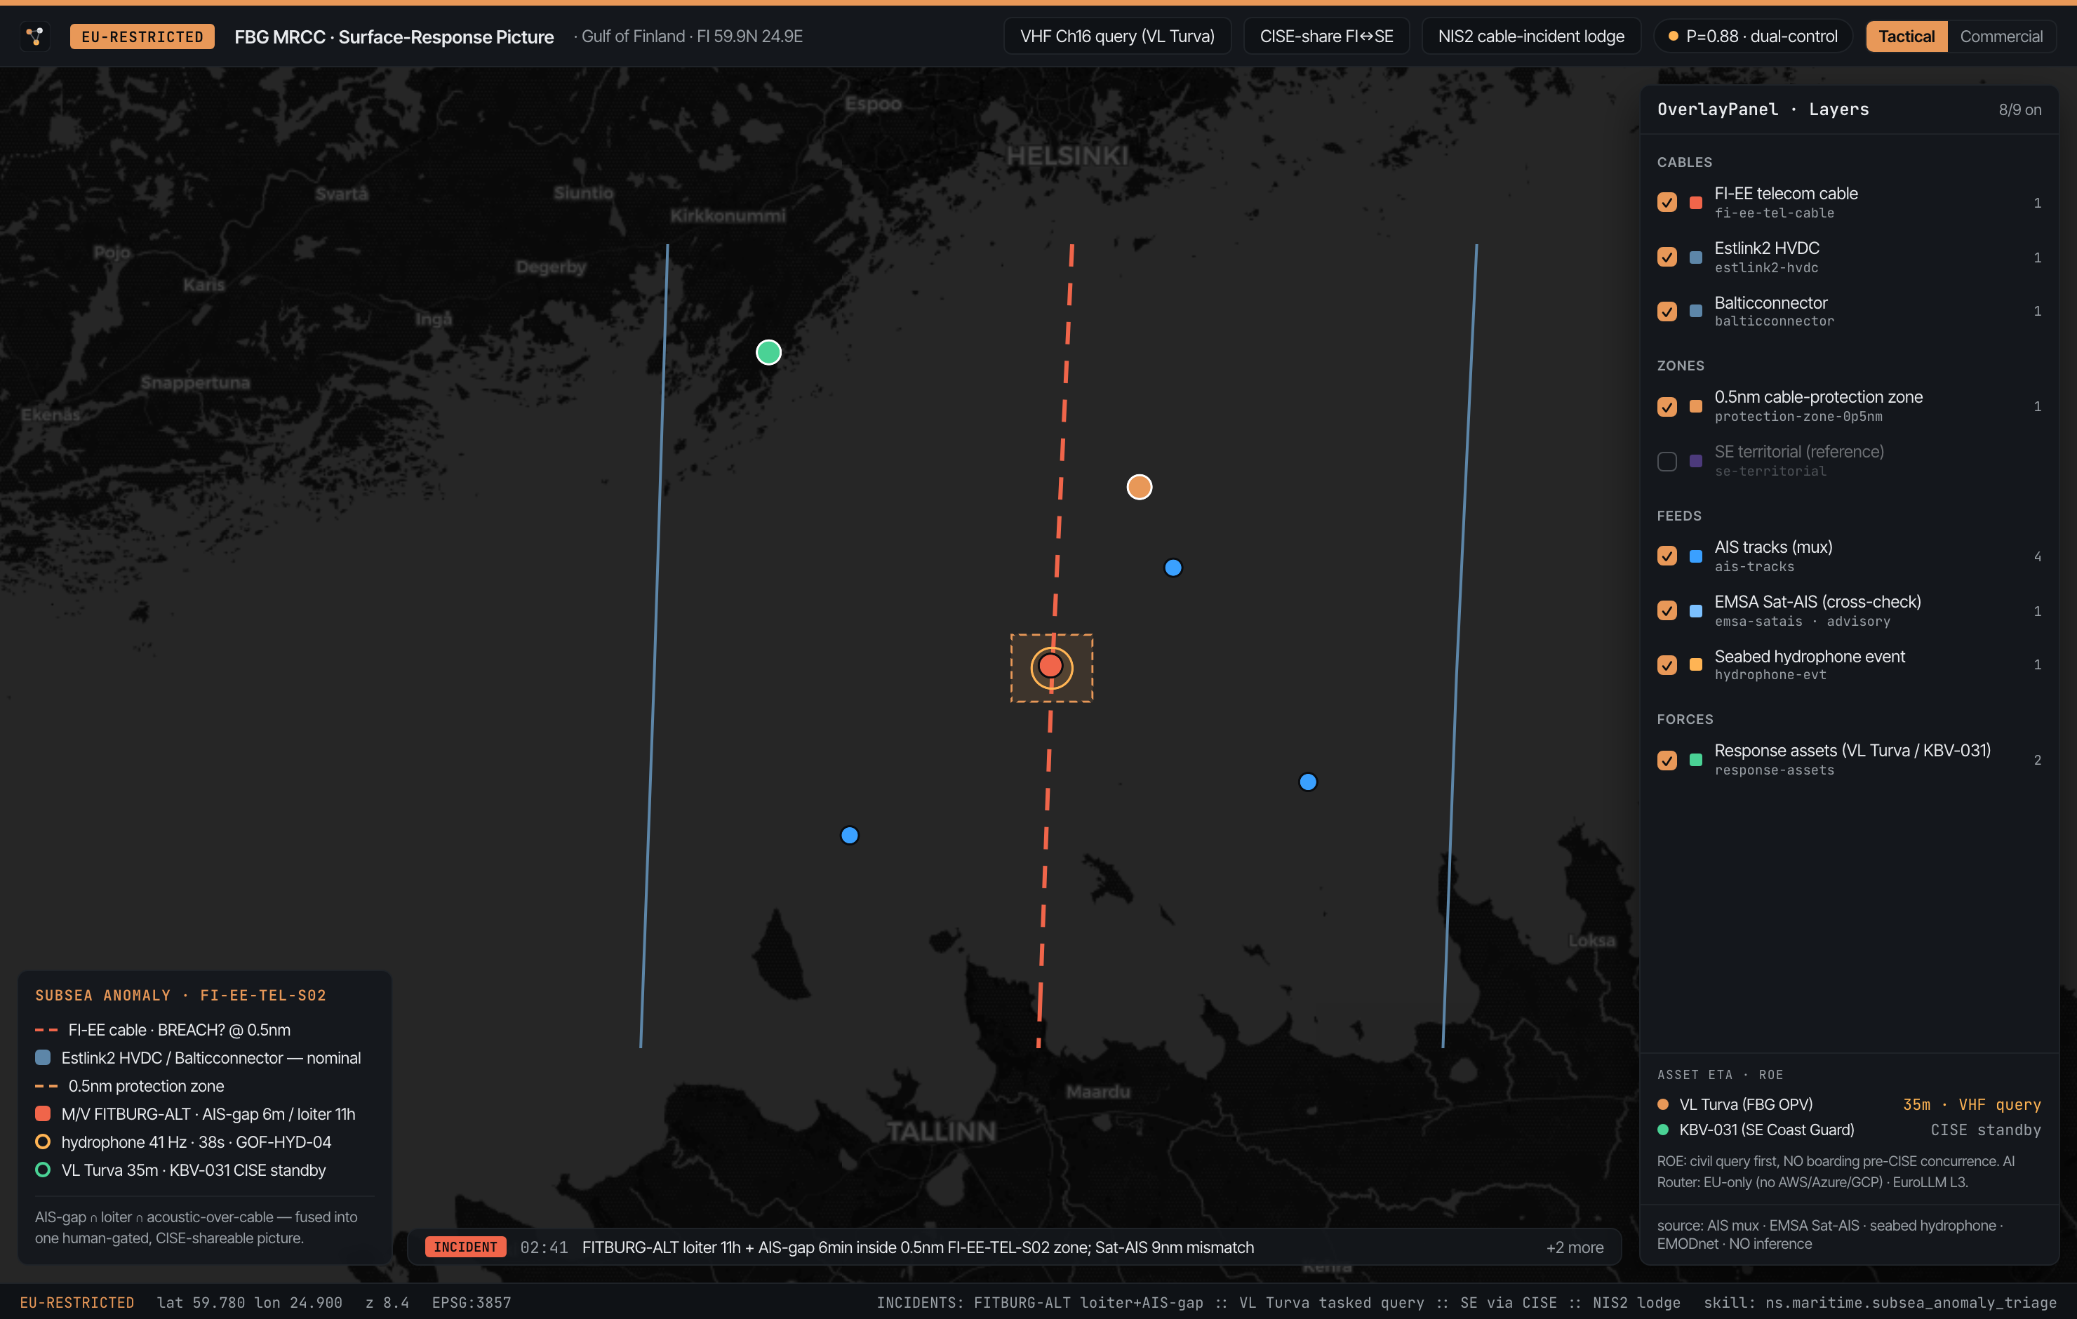Click legend entry '0.5nm protection zone'
Screen dimensions: 2077x1319
tap(129, 1086)
